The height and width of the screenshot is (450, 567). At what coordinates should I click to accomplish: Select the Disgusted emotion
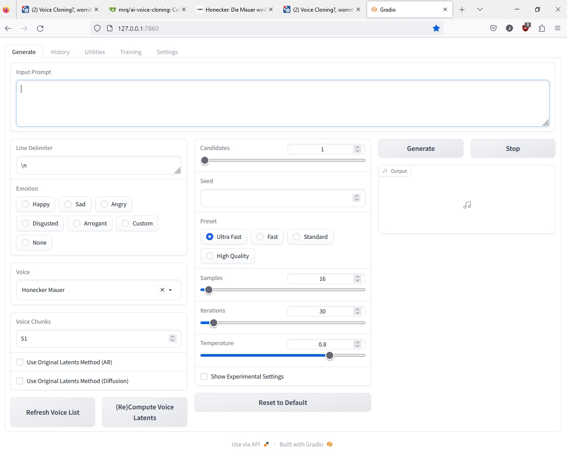pos(40,223)
